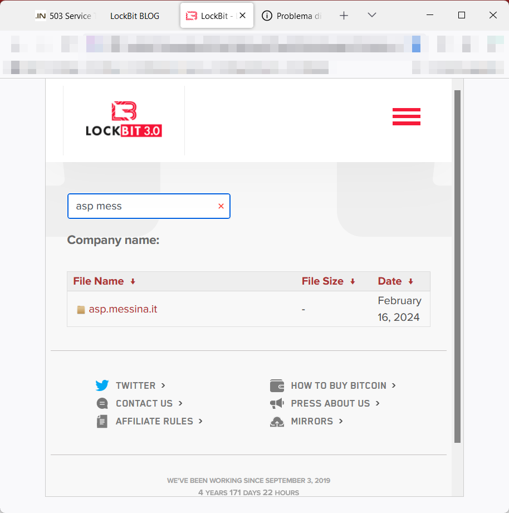The width and height of the screenshot is (509, 513).
Task: Switch to the LockBit BLOG tab
Action: pos(135,16)
